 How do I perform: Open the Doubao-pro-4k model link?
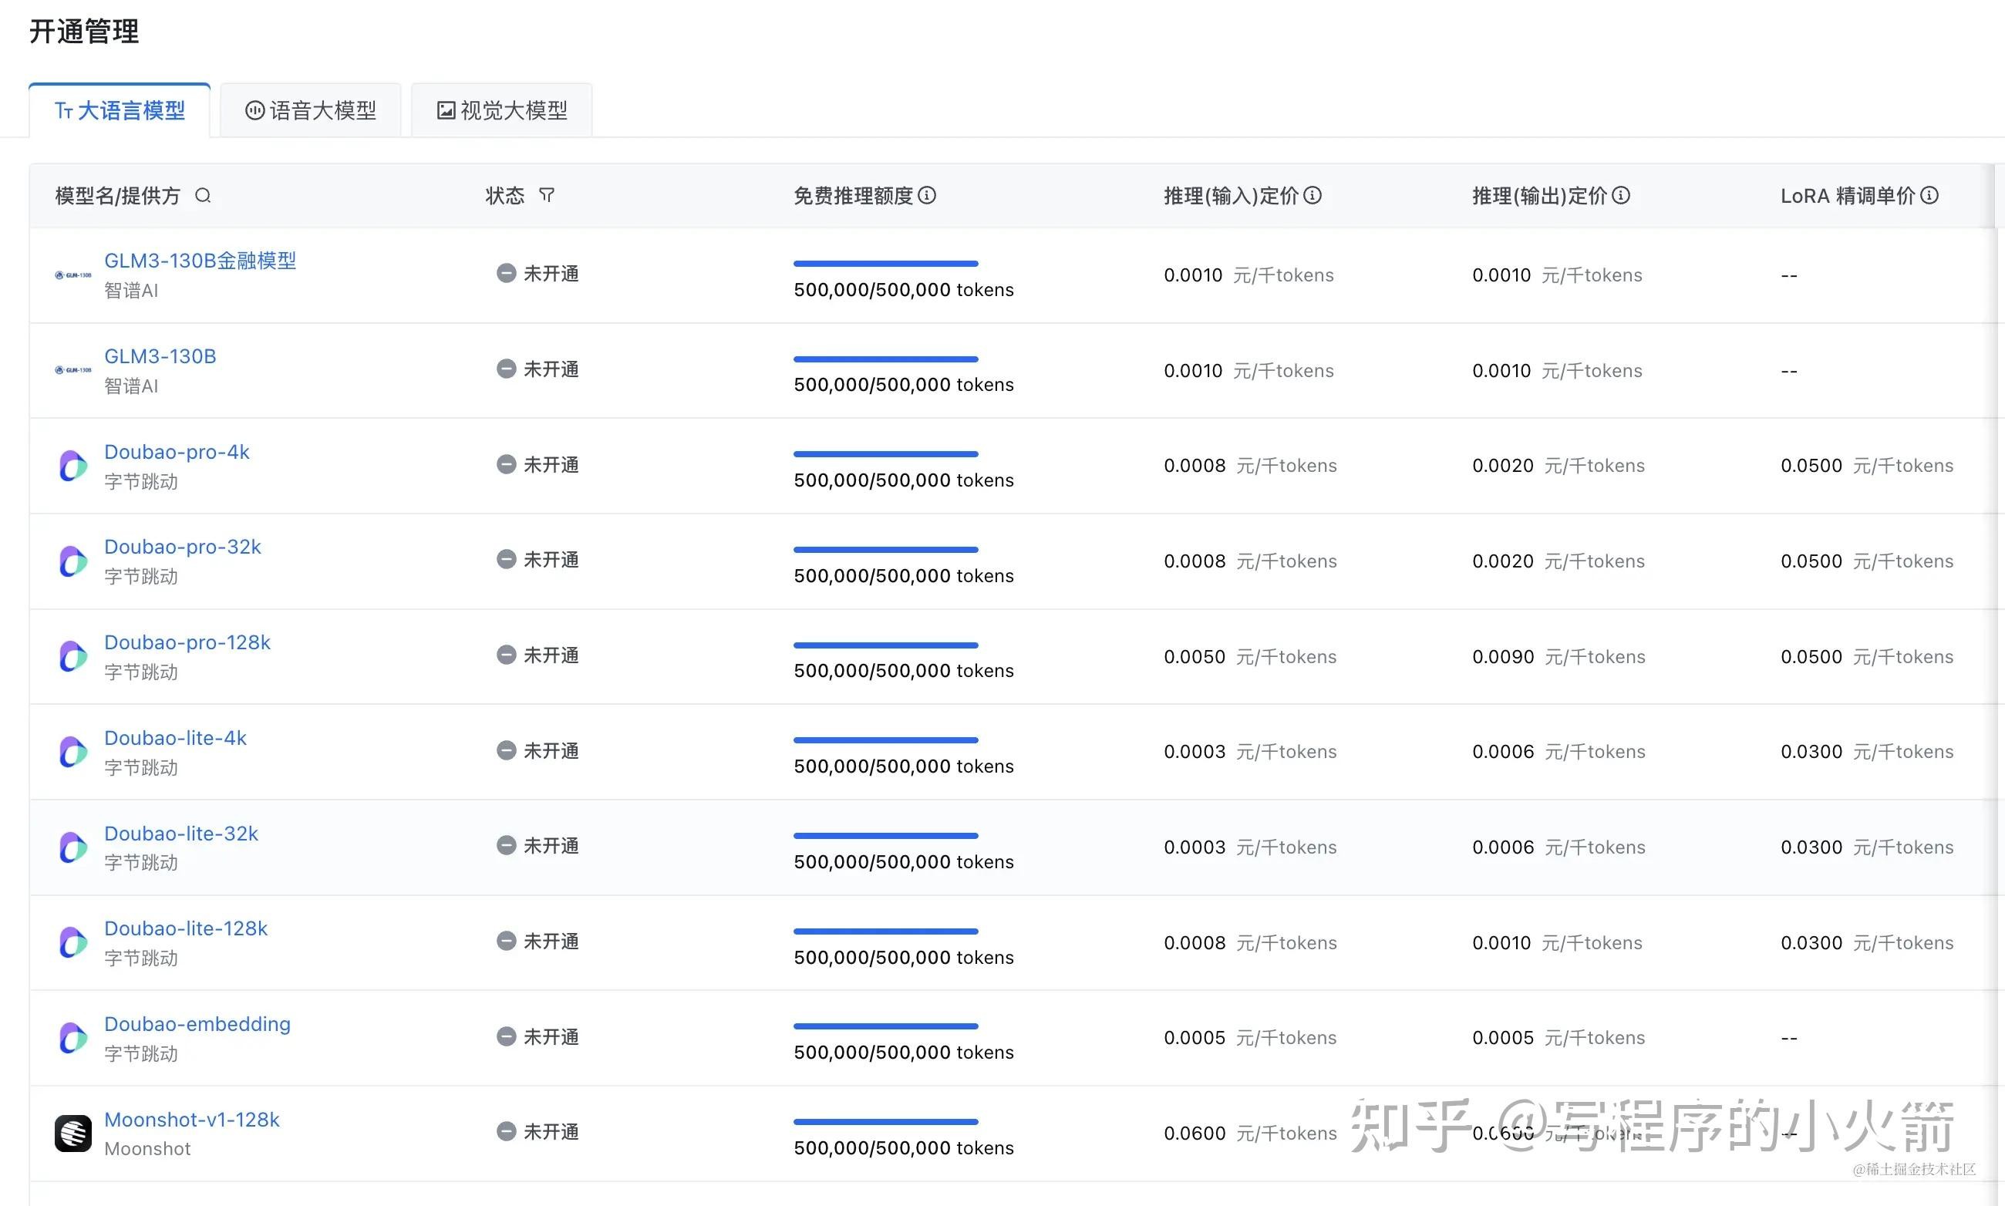tap(177, 452)
